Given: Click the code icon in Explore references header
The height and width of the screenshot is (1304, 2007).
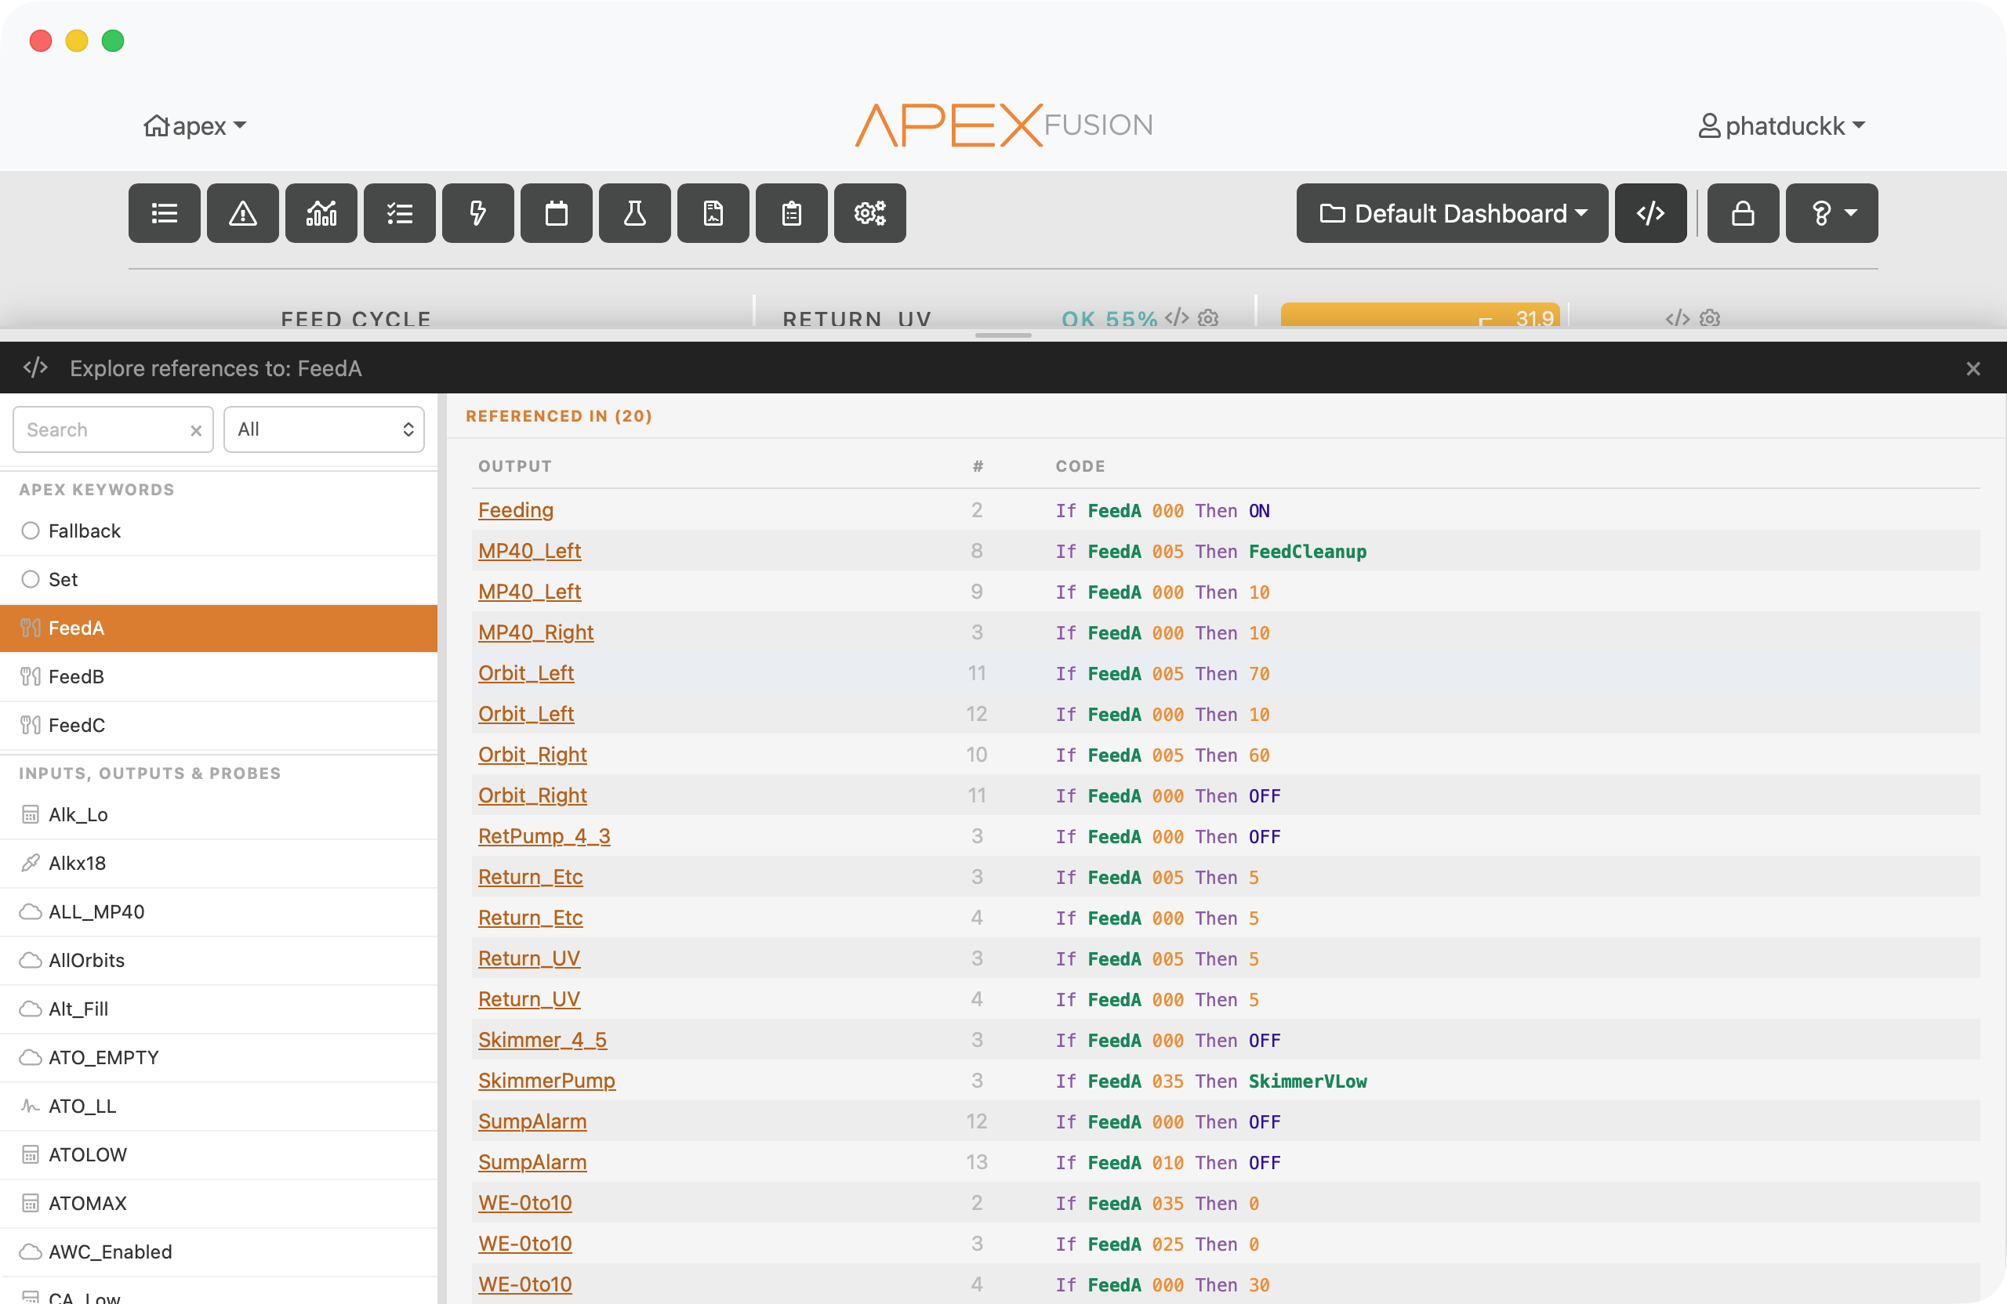Looking at the screenshot, I should 35,368.
